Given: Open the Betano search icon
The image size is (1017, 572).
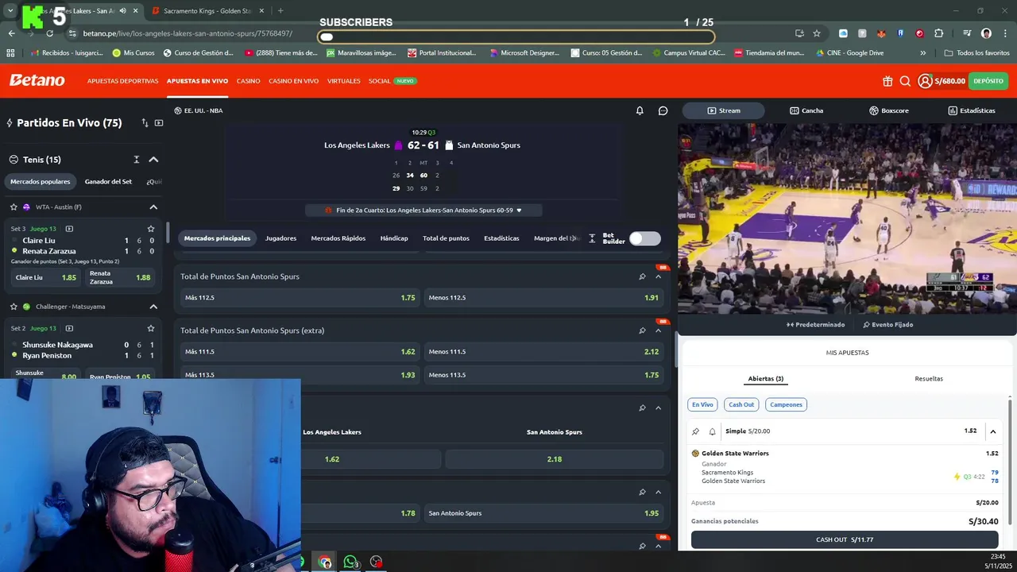Looking at the screenshot, I should 905,81.
